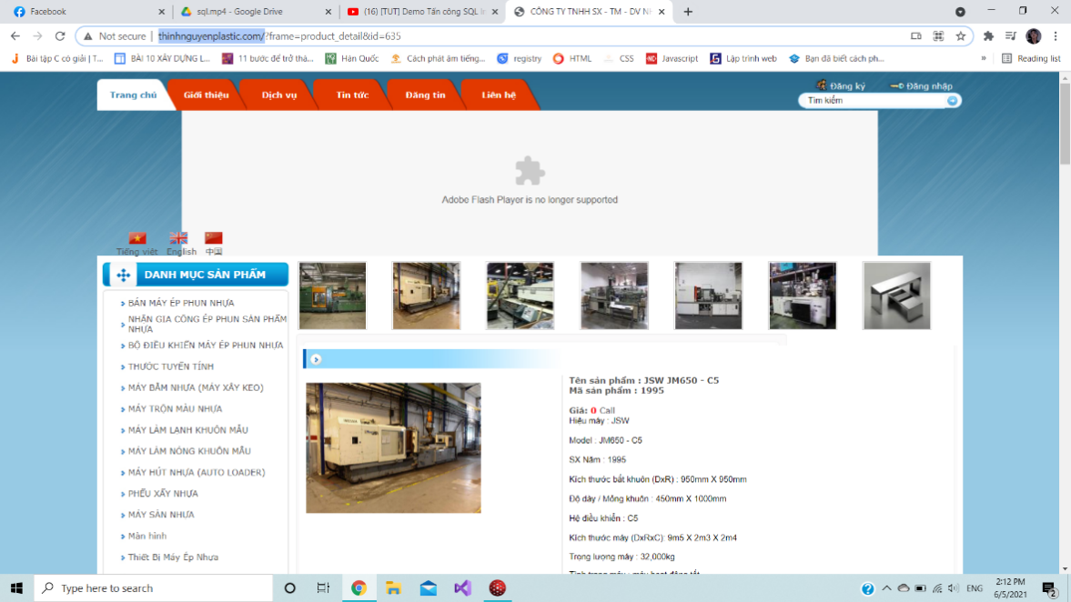Show hidden system tray icons
The width and height of the screenshot is (1071, 602).
pos(886,588)
